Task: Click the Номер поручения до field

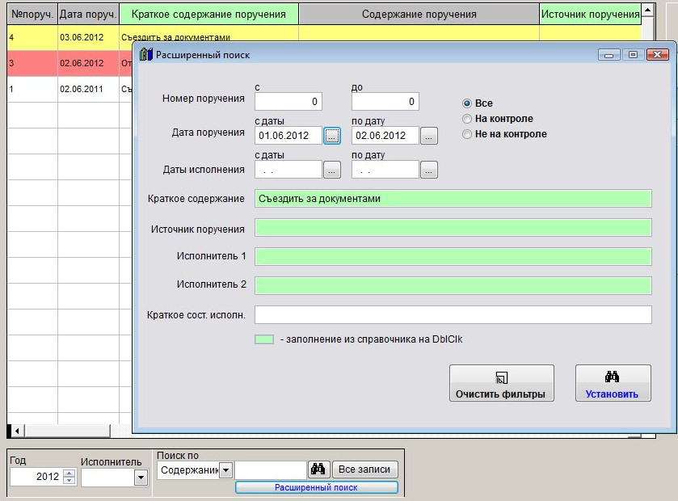Action: point(385,102)
